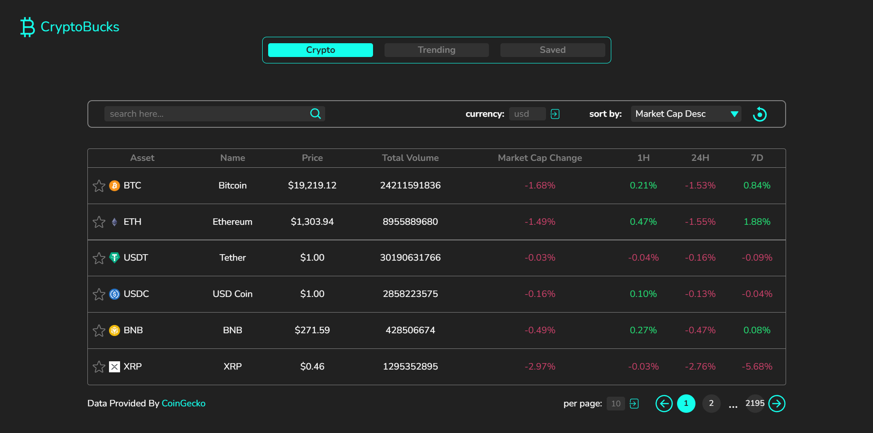Submit the currency with arrow icon
The height and width of the screenshot is (433, 873).
tap(555, 114)
